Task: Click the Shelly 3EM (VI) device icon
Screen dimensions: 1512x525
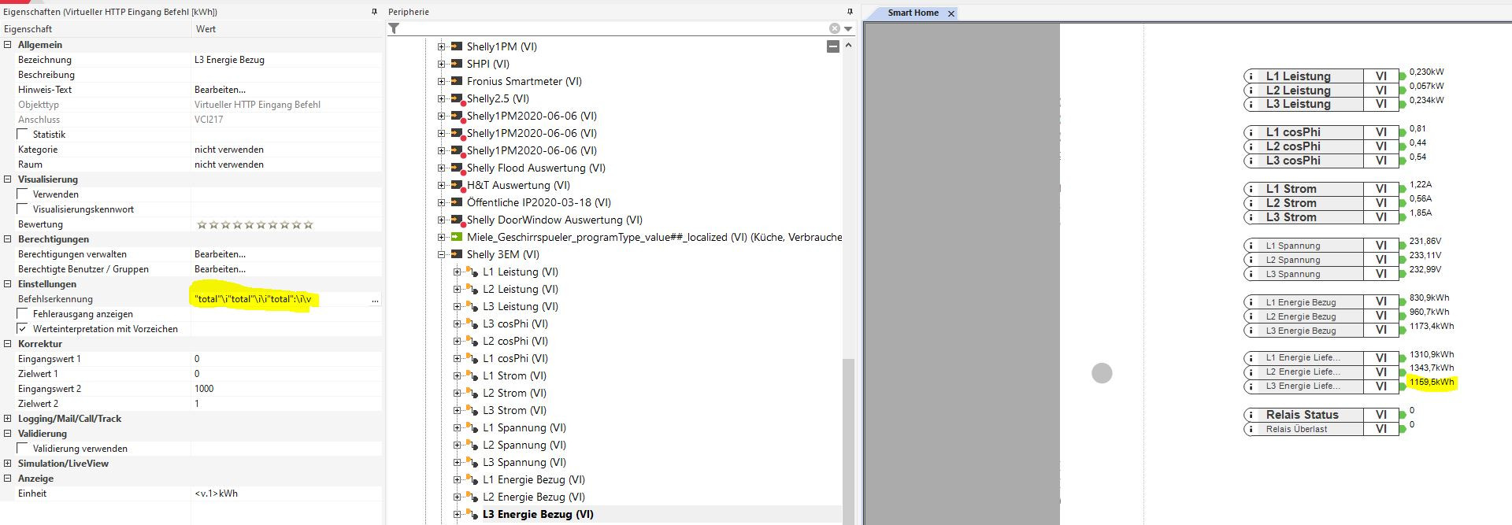Action: (x=456, y=254)
